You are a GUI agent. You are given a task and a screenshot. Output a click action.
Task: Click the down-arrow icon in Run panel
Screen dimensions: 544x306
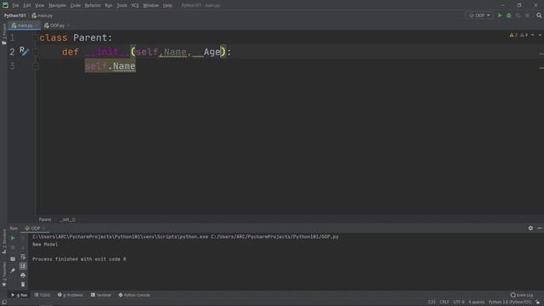(23, 247)
